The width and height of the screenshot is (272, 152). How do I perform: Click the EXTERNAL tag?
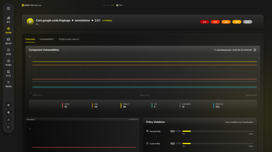[107, 20]
